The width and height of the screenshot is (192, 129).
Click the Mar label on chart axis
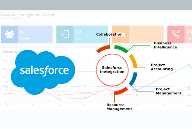pyautogui.click(x=59, y=105)
